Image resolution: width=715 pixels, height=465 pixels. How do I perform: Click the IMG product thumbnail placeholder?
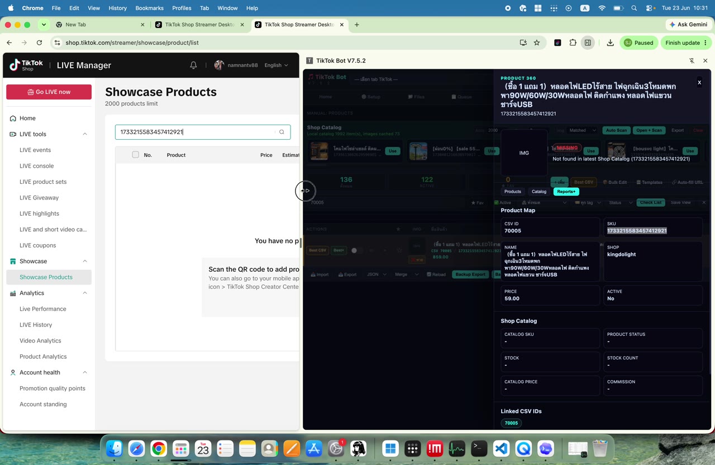click(x=524, y=153)
